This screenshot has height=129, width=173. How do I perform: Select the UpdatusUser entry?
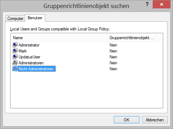click(x=29, y=57)
